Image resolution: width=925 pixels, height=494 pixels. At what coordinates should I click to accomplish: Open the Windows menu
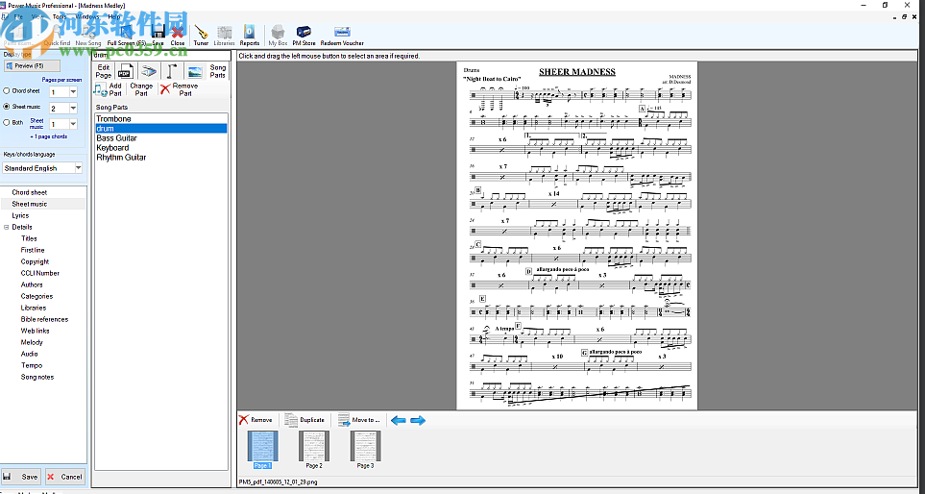pyautogui.click(x=87, y=16)
